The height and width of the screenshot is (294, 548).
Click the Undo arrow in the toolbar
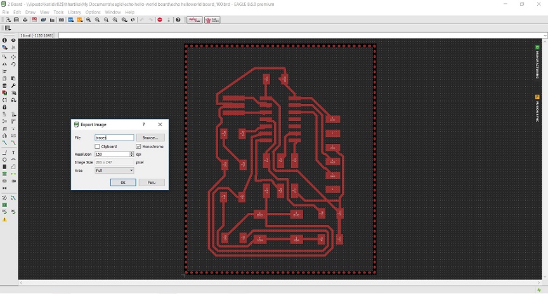coord(141,20)
